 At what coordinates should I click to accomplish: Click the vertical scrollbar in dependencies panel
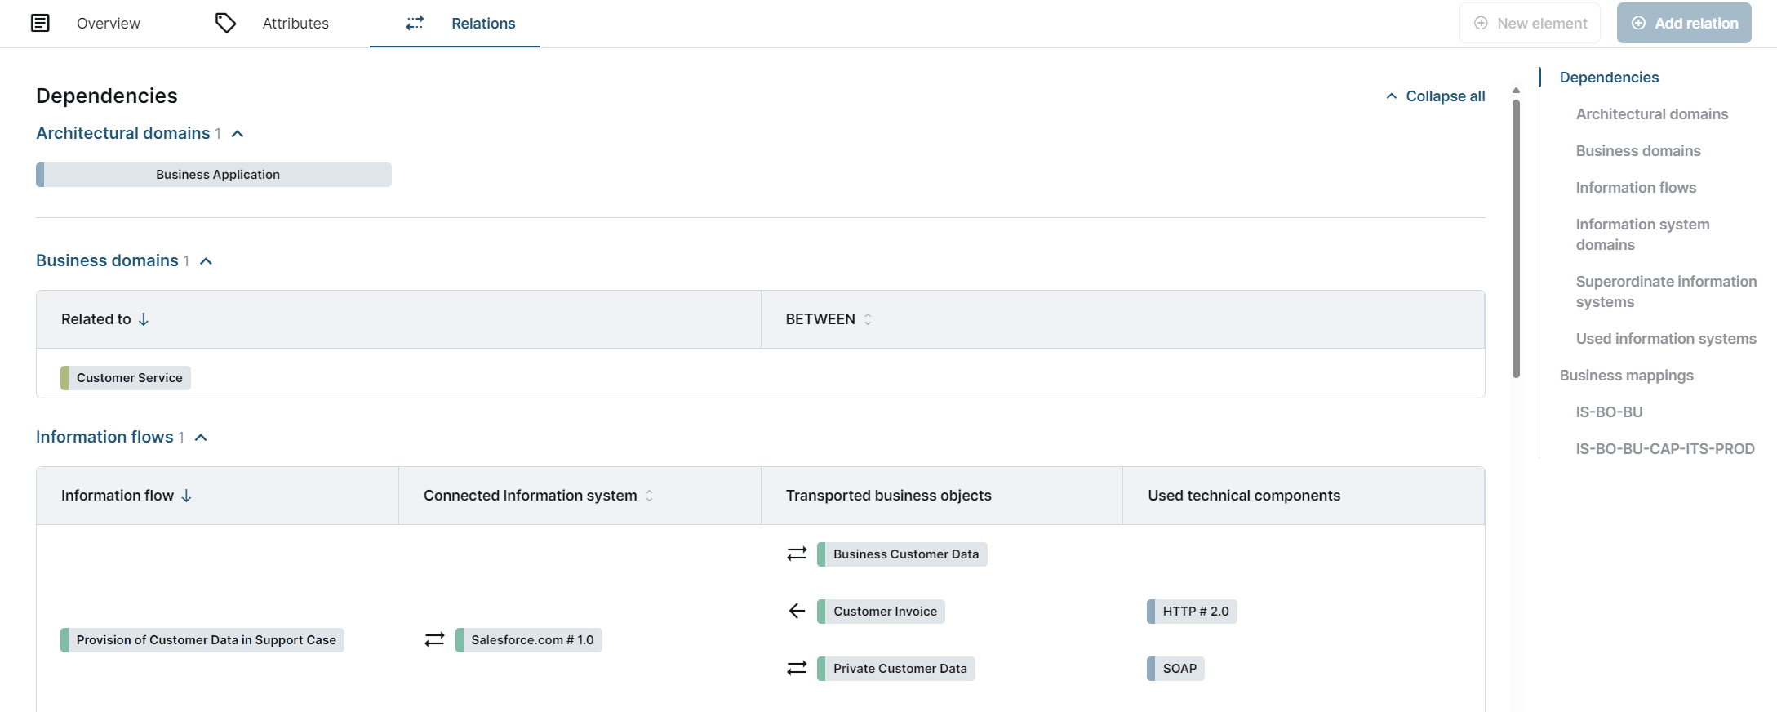point(1516,237)
